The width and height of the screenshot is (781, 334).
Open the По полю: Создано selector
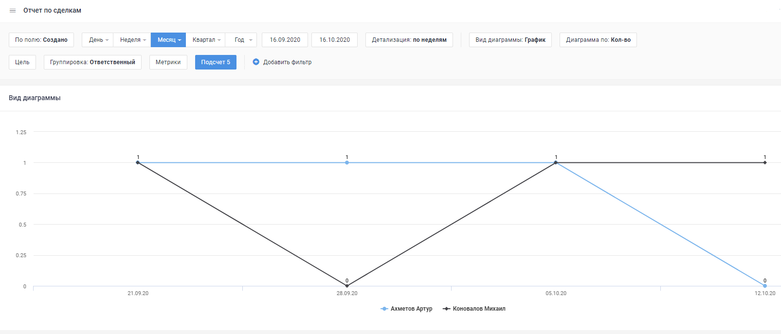(x=41, y=40)
